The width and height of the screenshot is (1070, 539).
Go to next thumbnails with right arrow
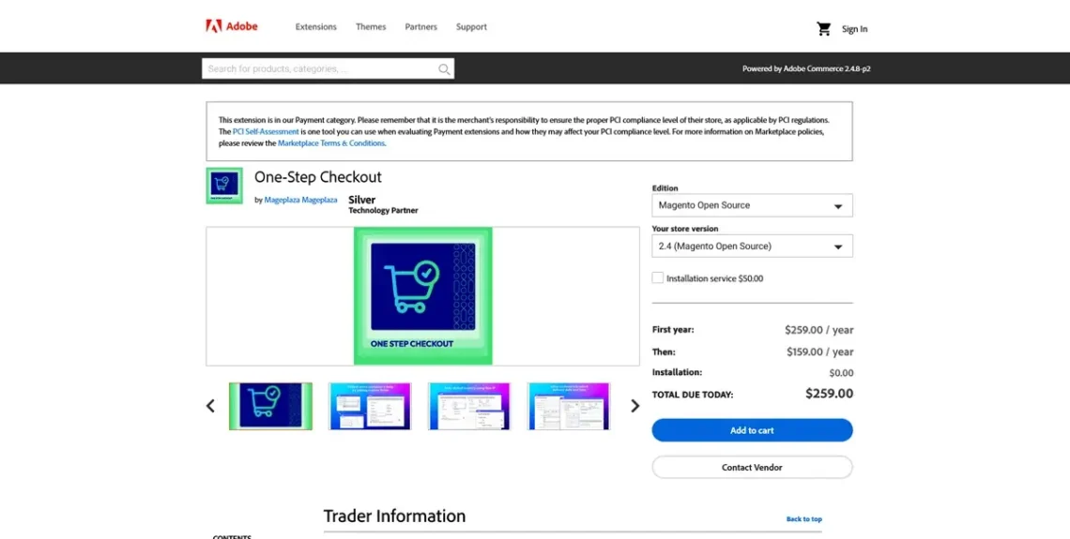[634, 406]
